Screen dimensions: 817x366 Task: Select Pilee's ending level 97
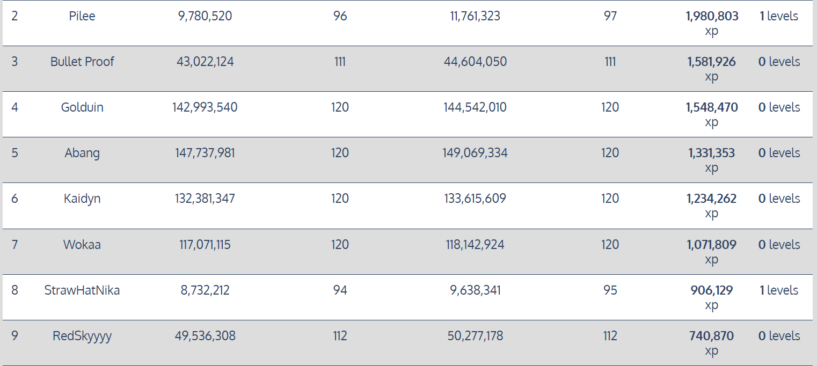[610, 16]
